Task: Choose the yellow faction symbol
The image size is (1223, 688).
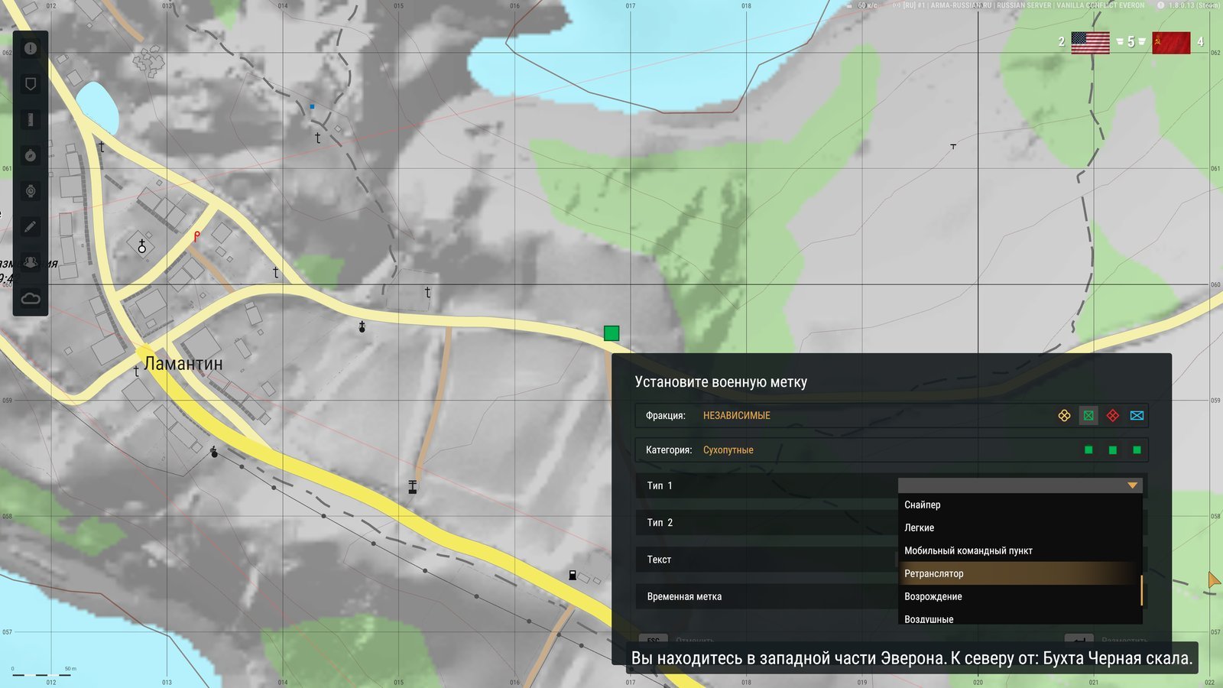Action: (1064, 415)
